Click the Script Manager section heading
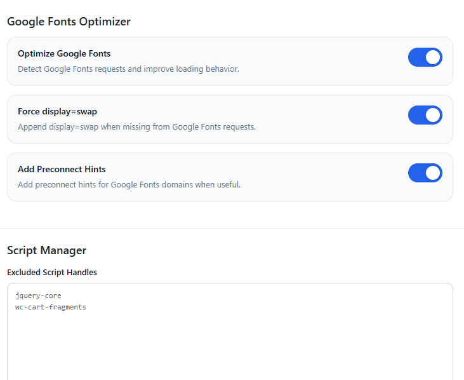The width and height of the screenshot is (464, 380). click(46, 250)
